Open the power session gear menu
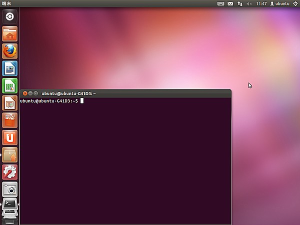This screenshot has height=225, width=300. (x=295, y=3)
